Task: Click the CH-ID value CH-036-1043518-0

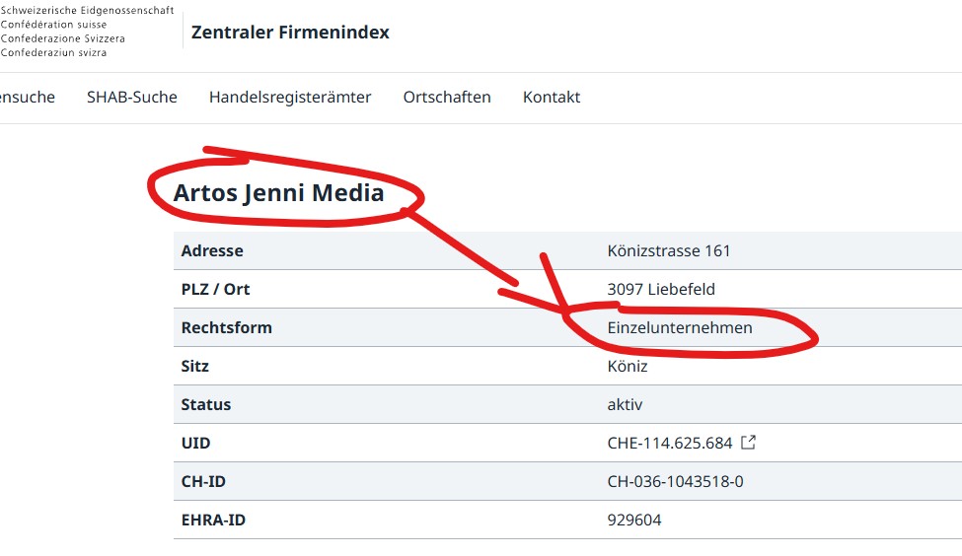Action: [x=676, y=482]
